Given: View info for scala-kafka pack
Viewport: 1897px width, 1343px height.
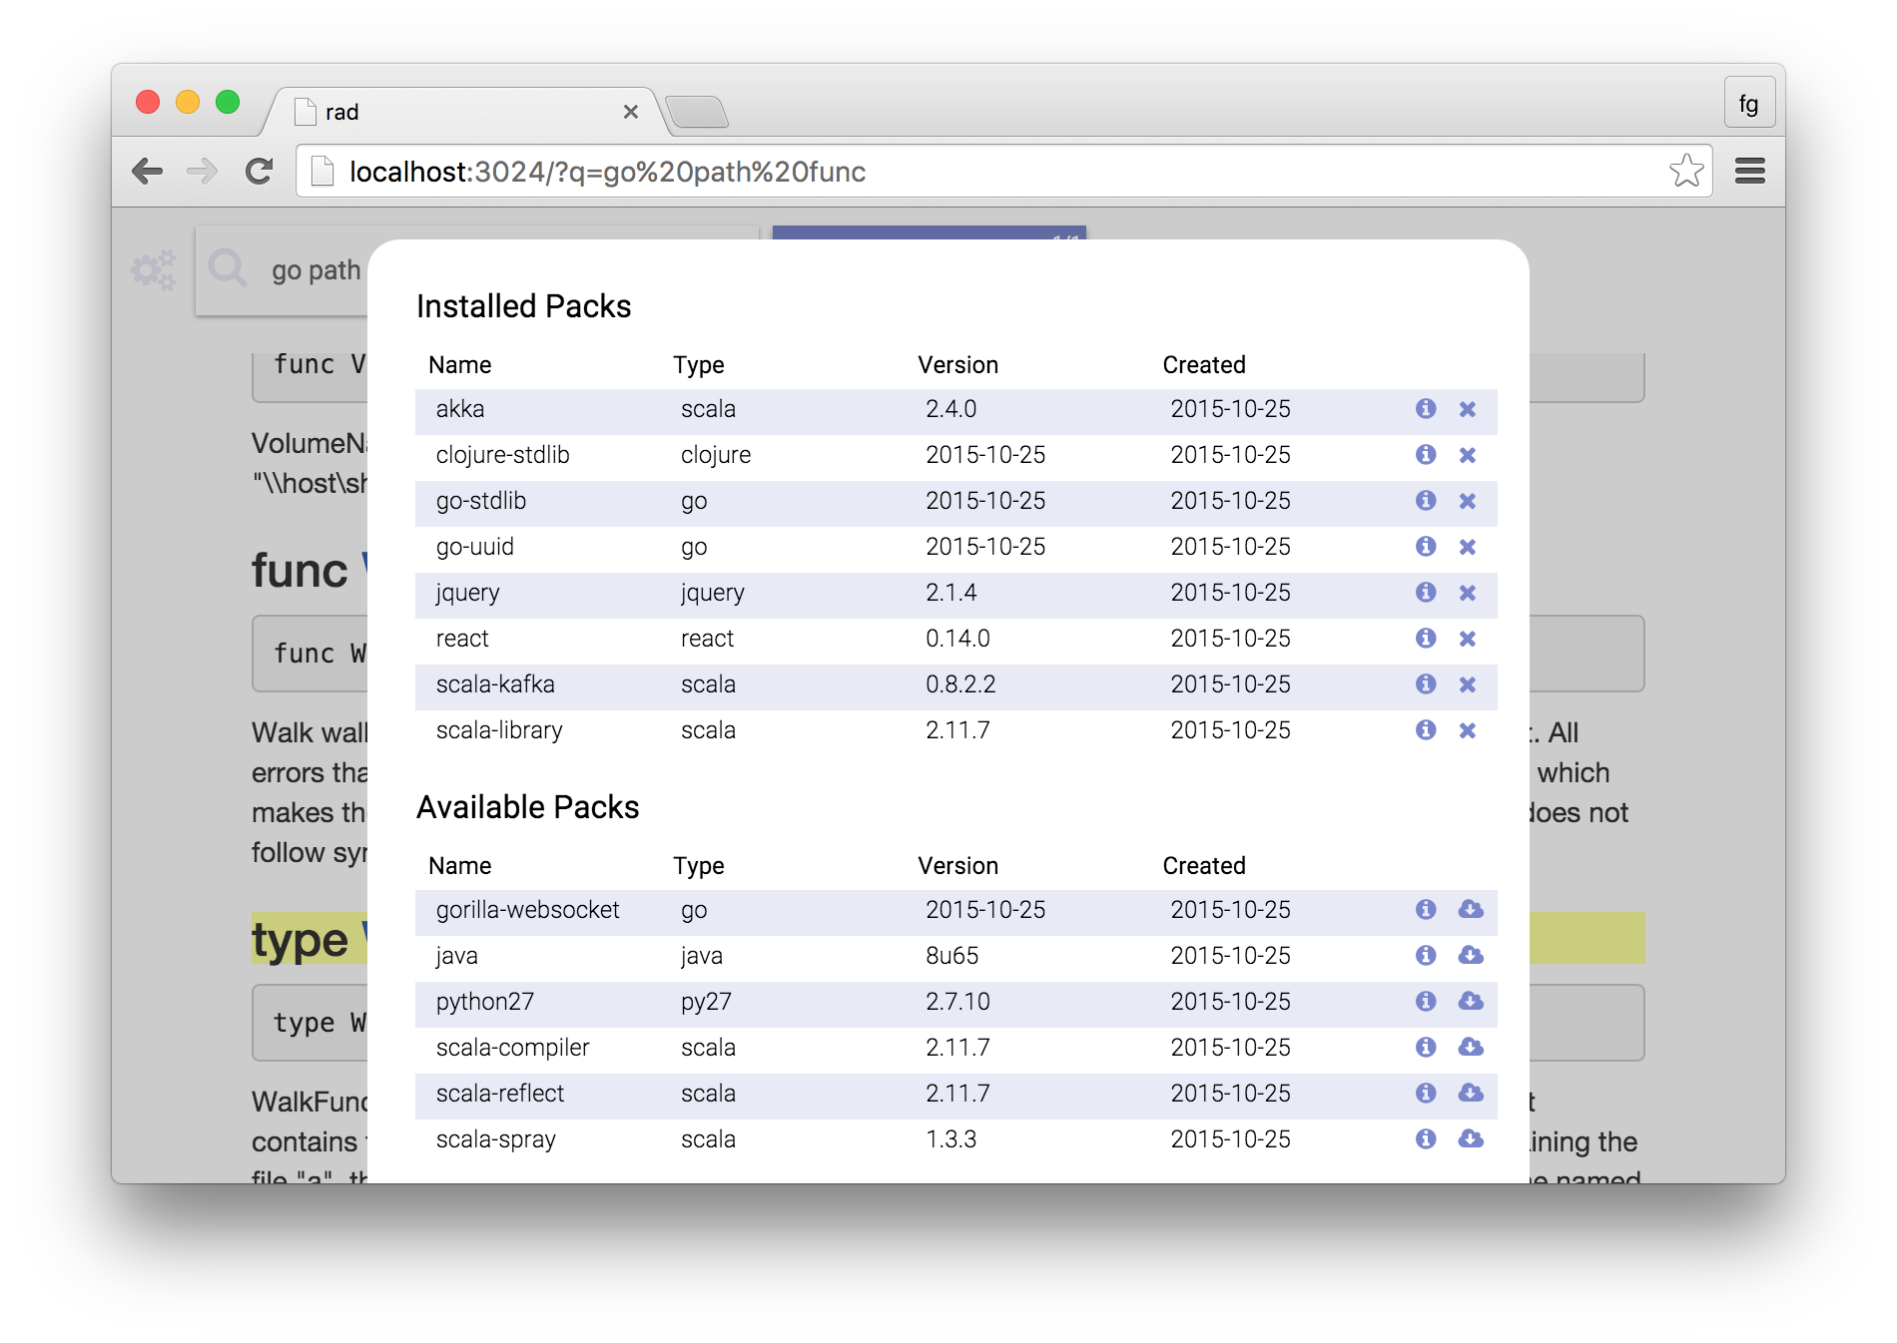Looking at the screenshot, I should (1425, 684).
